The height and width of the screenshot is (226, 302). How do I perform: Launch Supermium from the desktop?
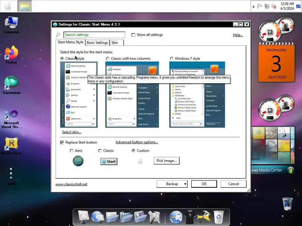pos(11,85)
